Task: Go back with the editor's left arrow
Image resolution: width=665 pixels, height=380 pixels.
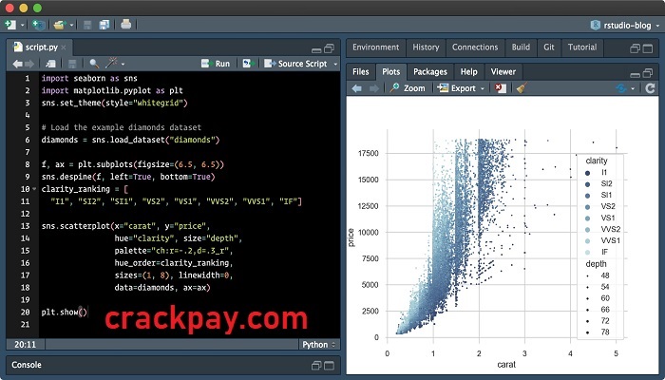Action: point(17,64)
